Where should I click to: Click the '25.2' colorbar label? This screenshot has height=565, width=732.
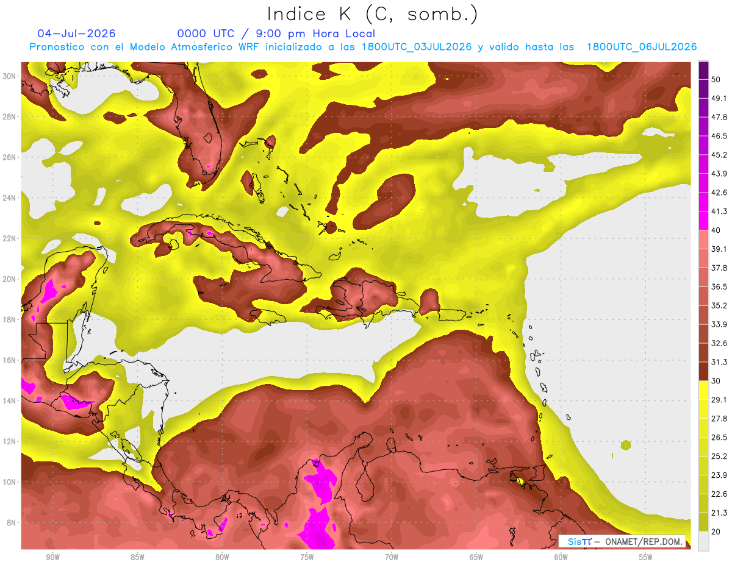719,457
